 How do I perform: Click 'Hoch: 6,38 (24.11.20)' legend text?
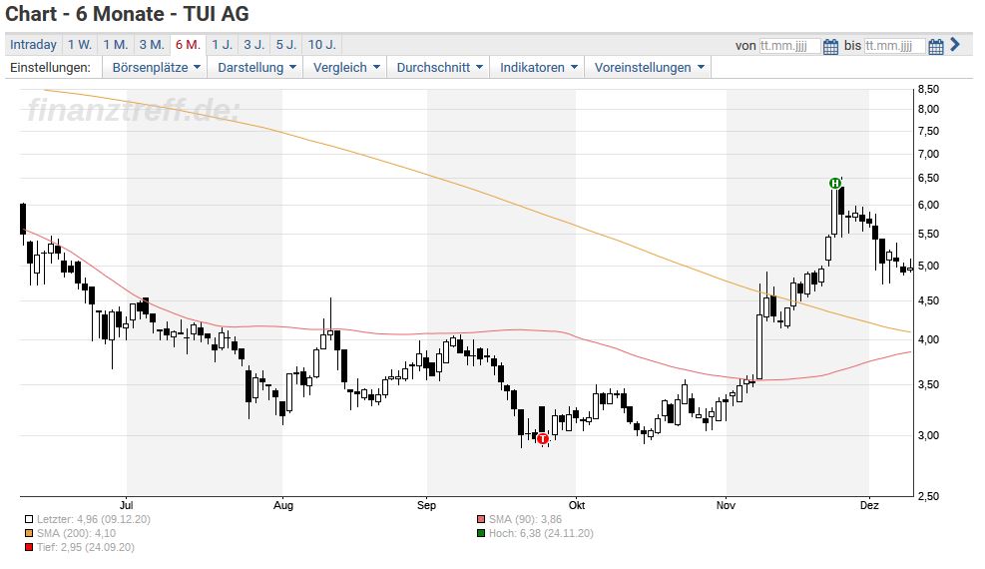541,533
